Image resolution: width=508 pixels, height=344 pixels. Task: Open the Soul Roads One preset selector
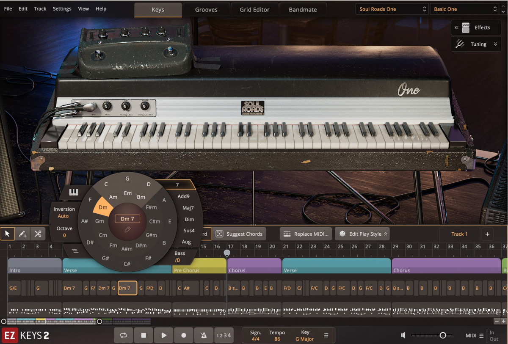point(391,8)
